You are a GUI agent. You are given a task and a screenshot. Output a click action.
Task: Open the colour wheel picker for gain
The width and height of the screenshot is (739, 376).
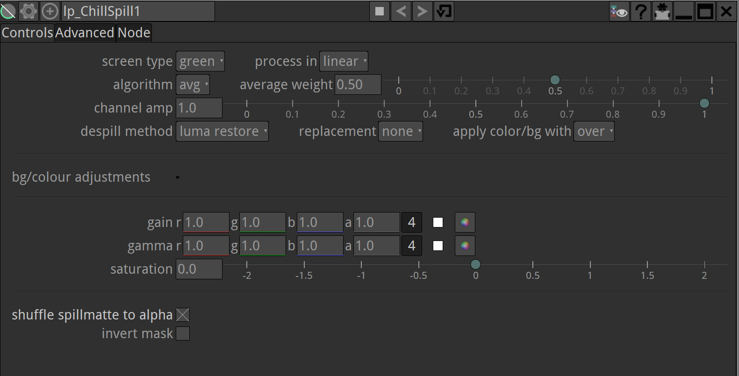click(465, 222)
